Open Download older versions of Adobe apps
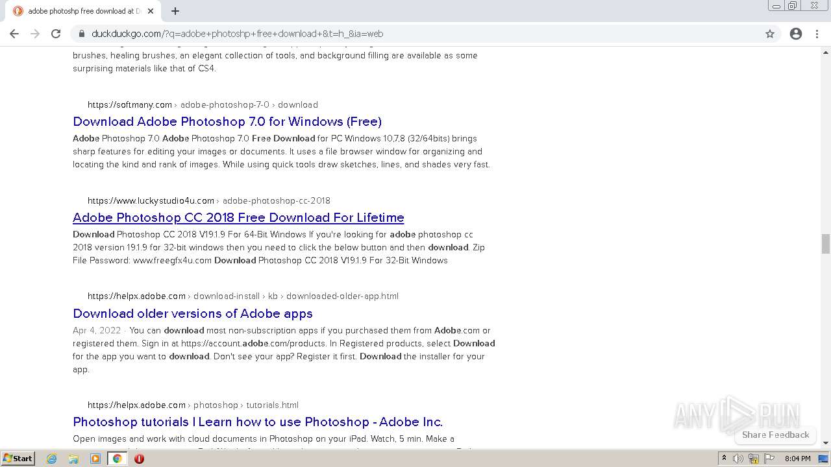831x467 pixels. point(193,313)
